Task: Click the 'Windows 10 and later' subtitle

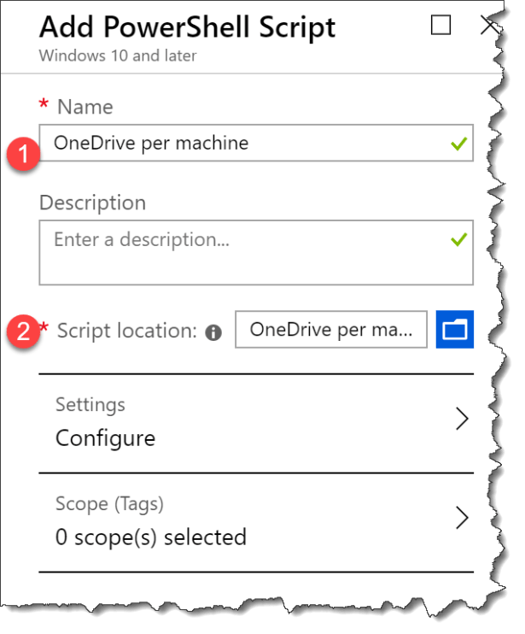Action: [x=118, y=56]
